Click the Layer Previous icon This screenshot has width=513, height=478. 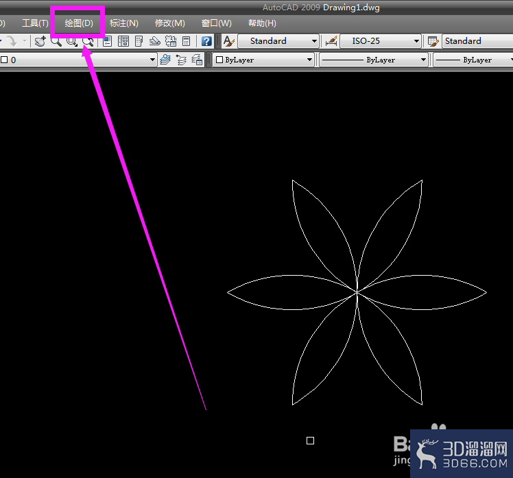pos(181,60)
